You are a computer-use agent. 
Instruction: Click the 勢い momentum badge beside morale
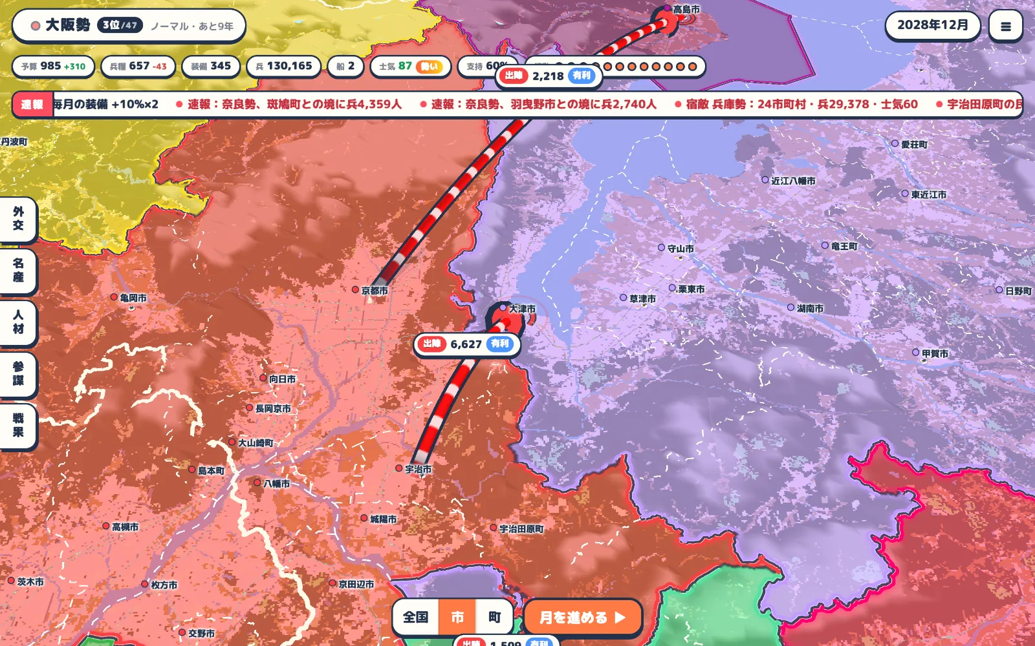coord(430,66)
